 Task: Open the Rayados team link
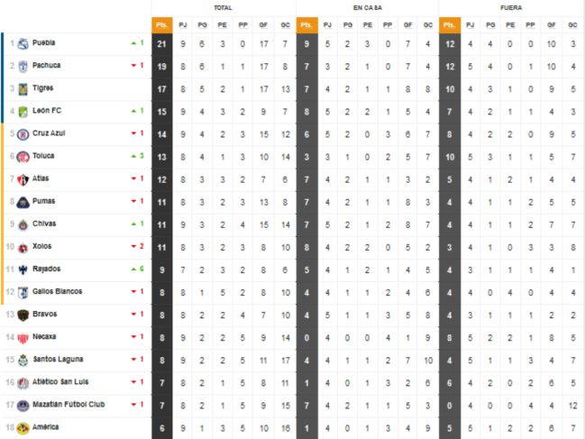46,269
